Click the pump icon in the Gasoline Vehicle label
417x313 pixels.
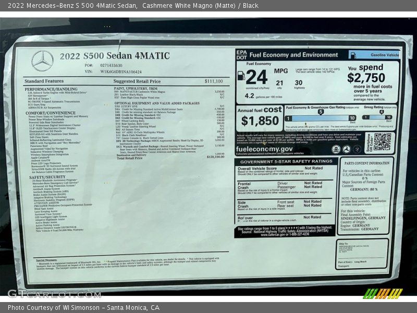tap(353, 55)
